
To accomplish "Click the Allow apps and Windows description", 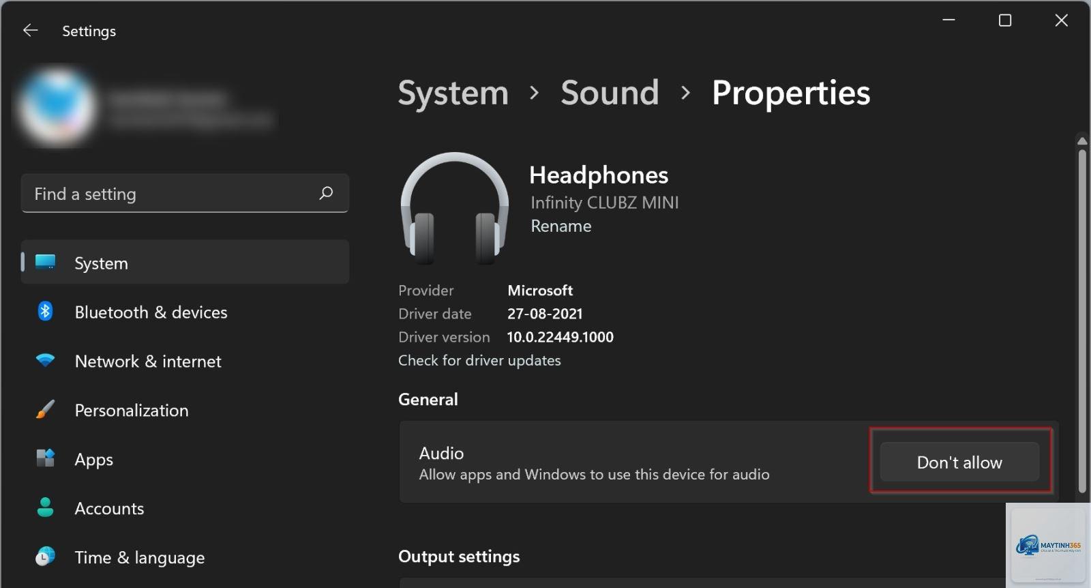I will [x=594, y=474].
